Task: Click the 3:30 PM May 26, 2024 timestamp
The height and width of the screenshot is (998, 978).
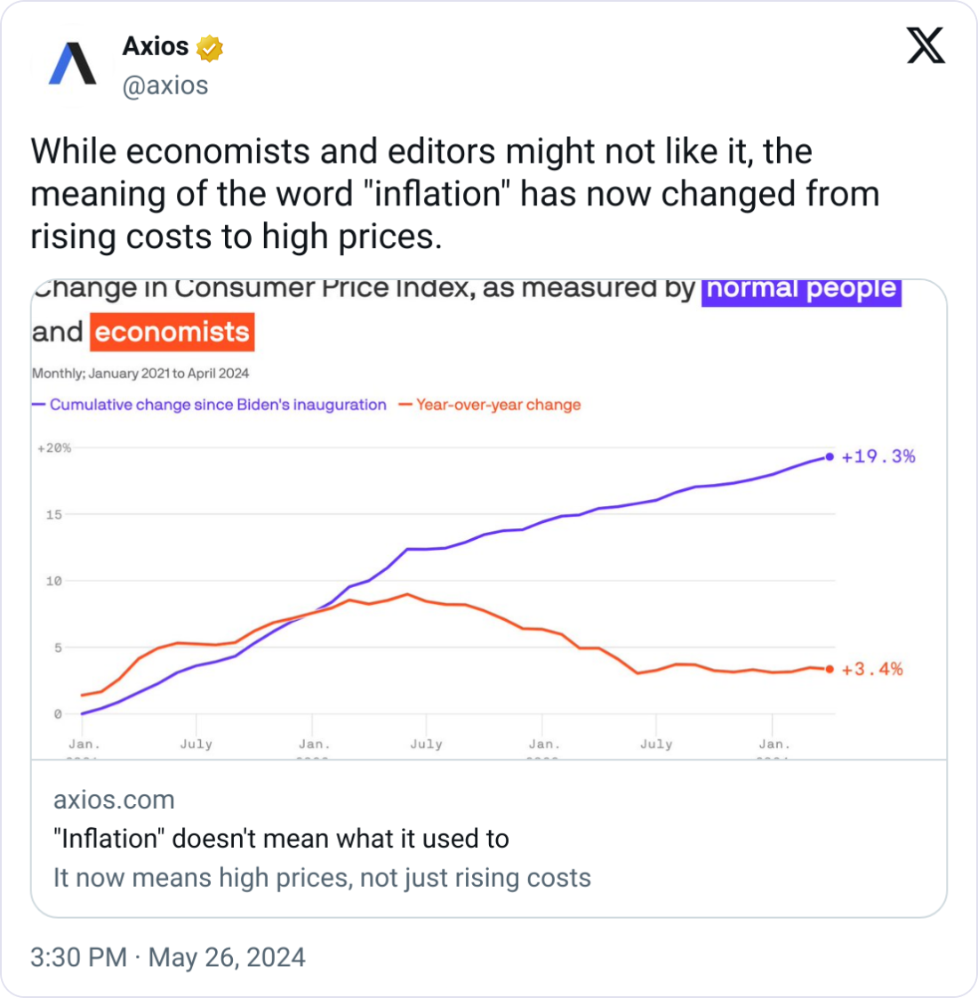Action: 168,957
